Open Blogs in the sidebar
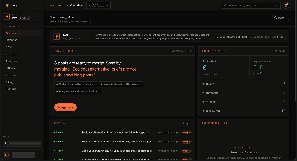297x161 pixels. (23, 47)
